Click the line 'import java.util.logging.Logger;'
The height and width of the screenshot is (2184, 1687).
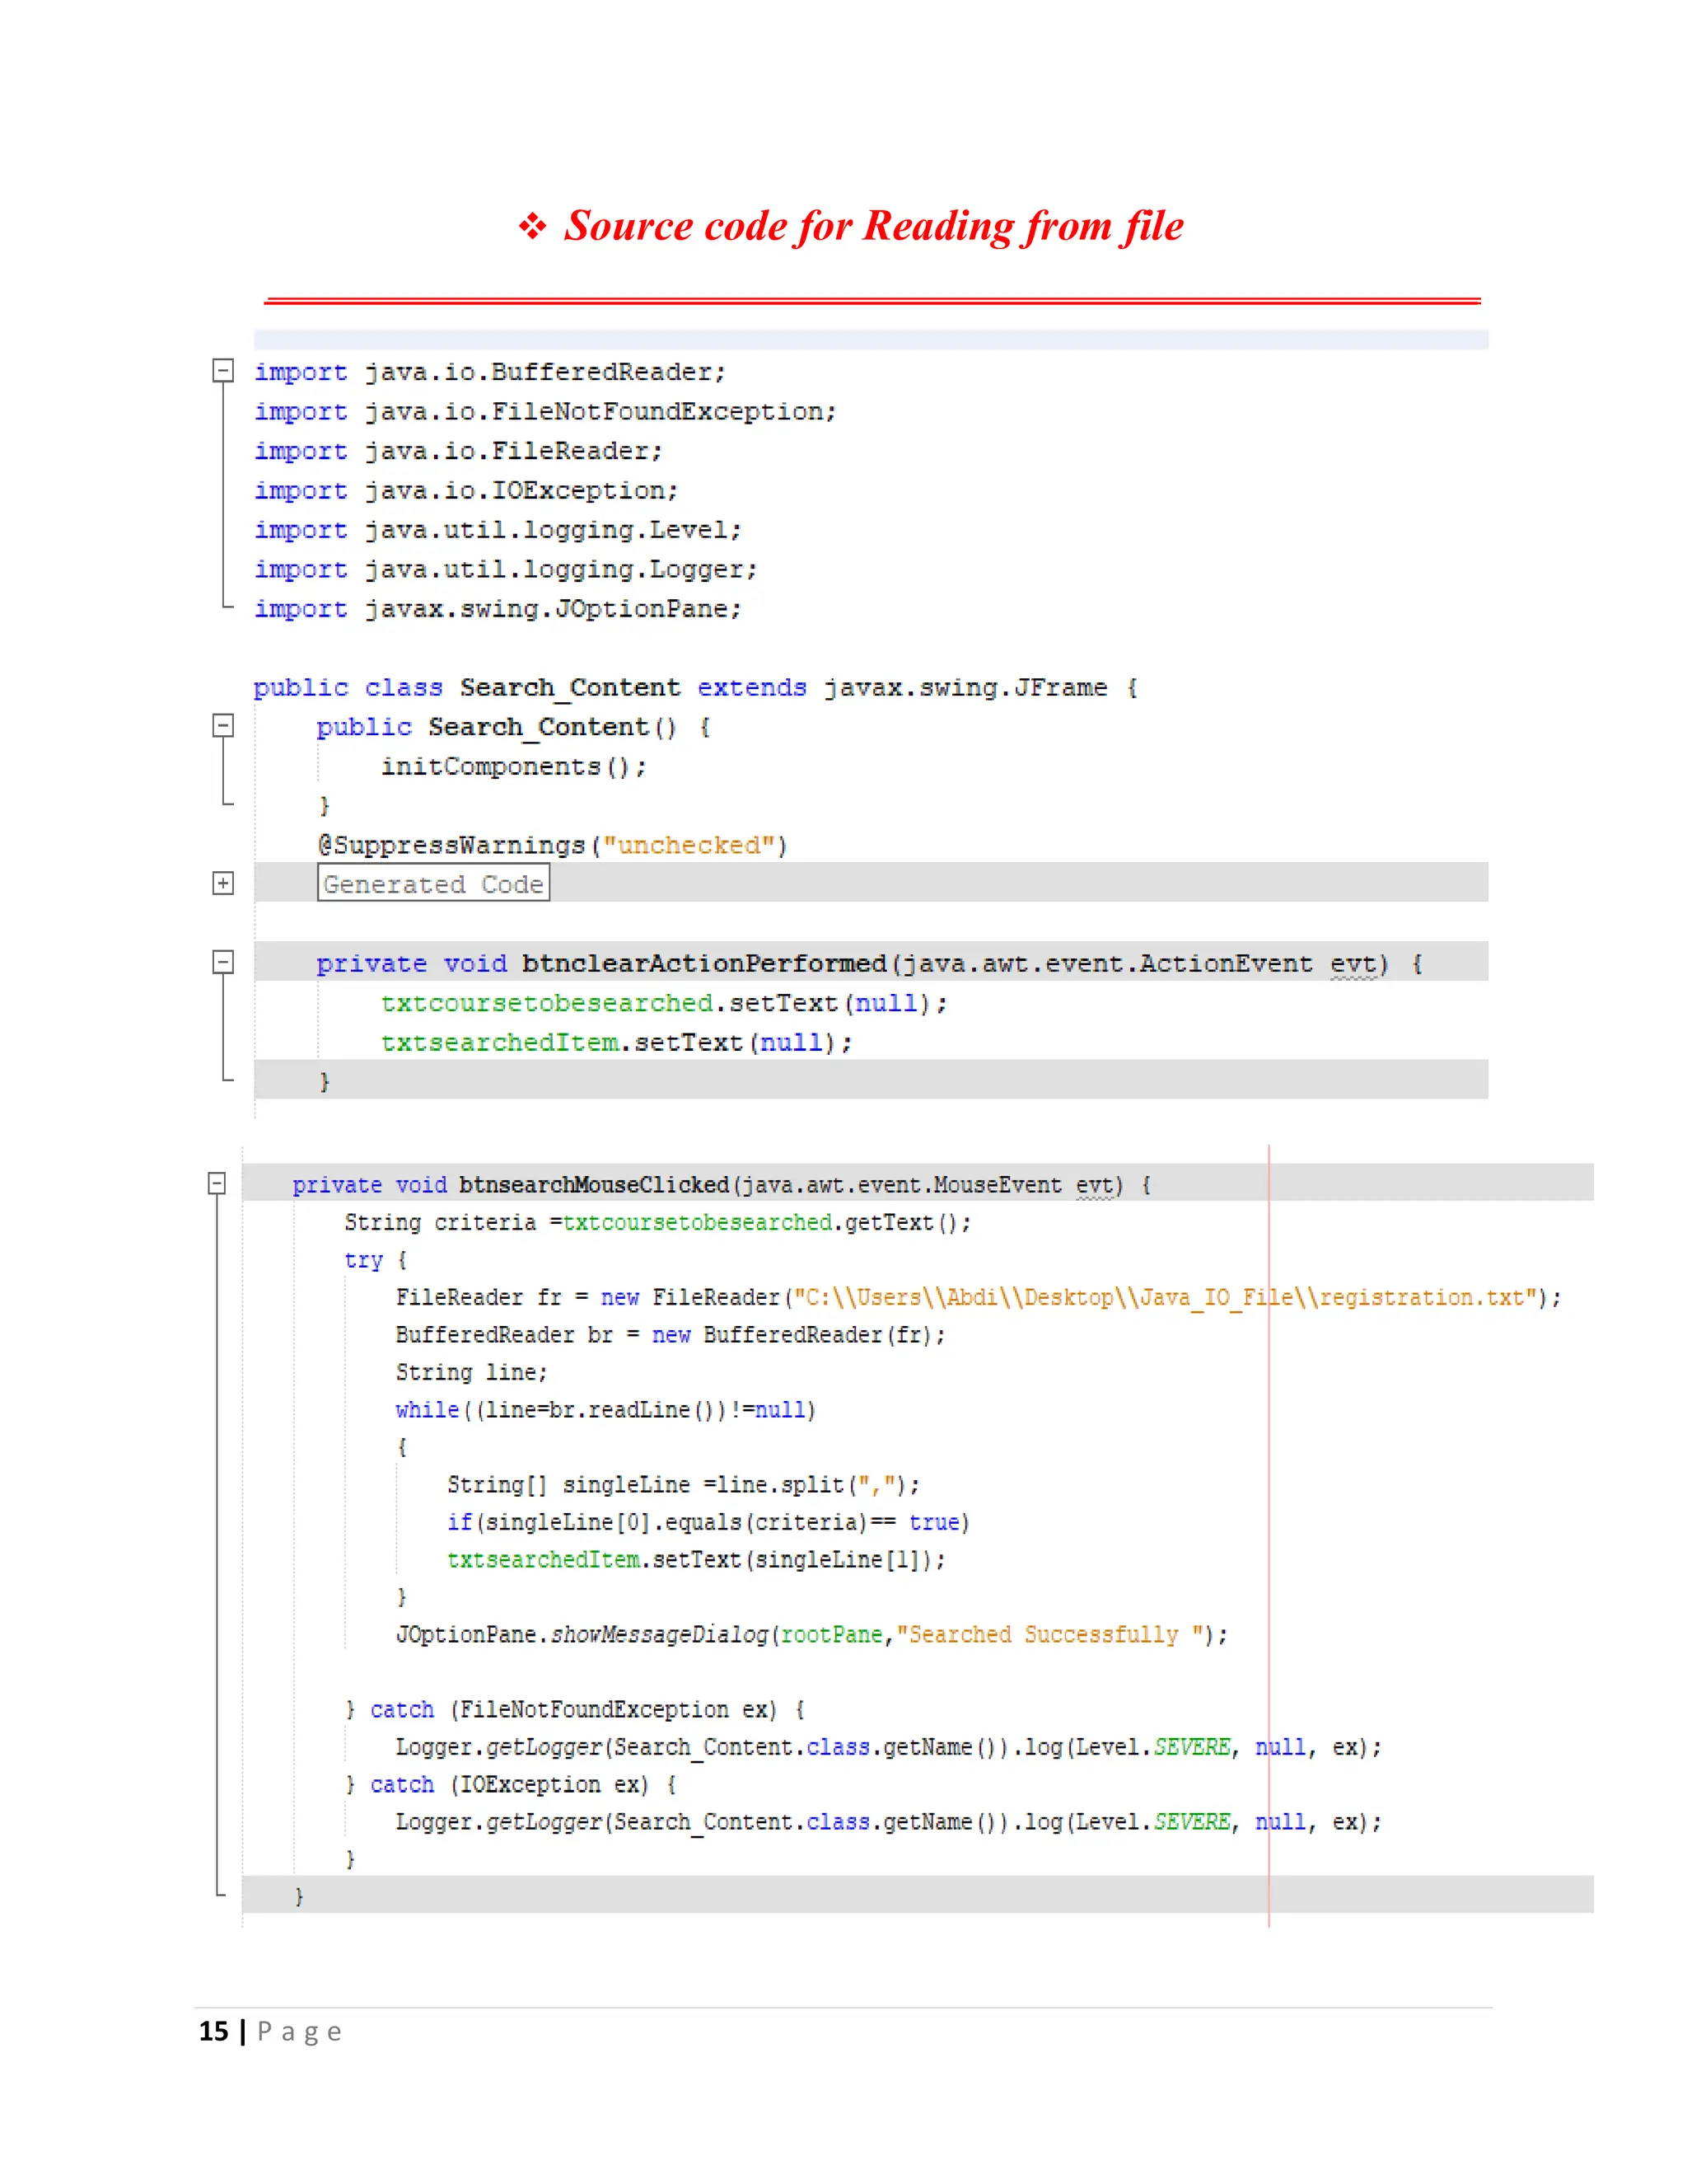[506, 570]
